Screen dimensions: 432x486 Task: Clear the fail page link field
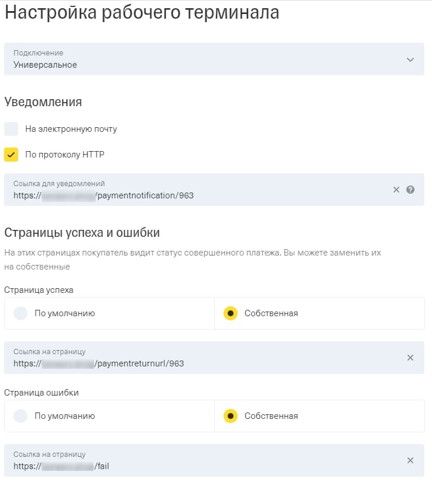[410, 460]
